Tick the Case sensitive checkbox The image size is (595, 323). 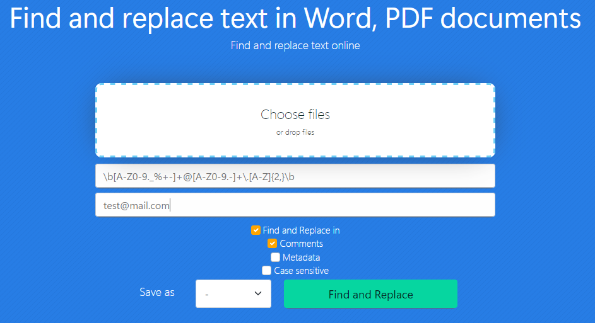click(x=266, y=271)
